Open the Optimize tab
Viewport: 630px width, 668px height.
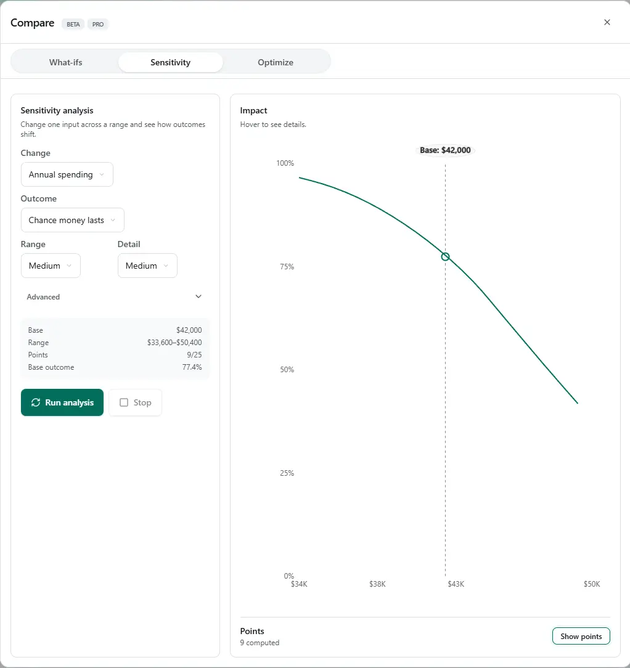click(x=276, y=62)
